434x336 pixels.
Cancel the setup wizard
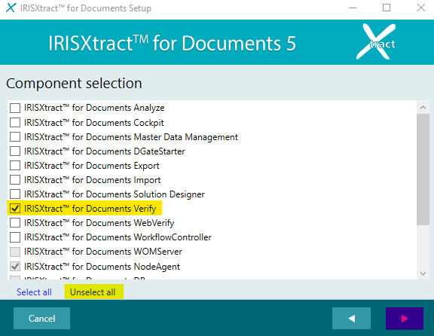pos(41,318)
